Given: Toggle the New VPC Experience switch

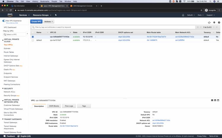Looking at the screenshot, I should tap(4, 21).
